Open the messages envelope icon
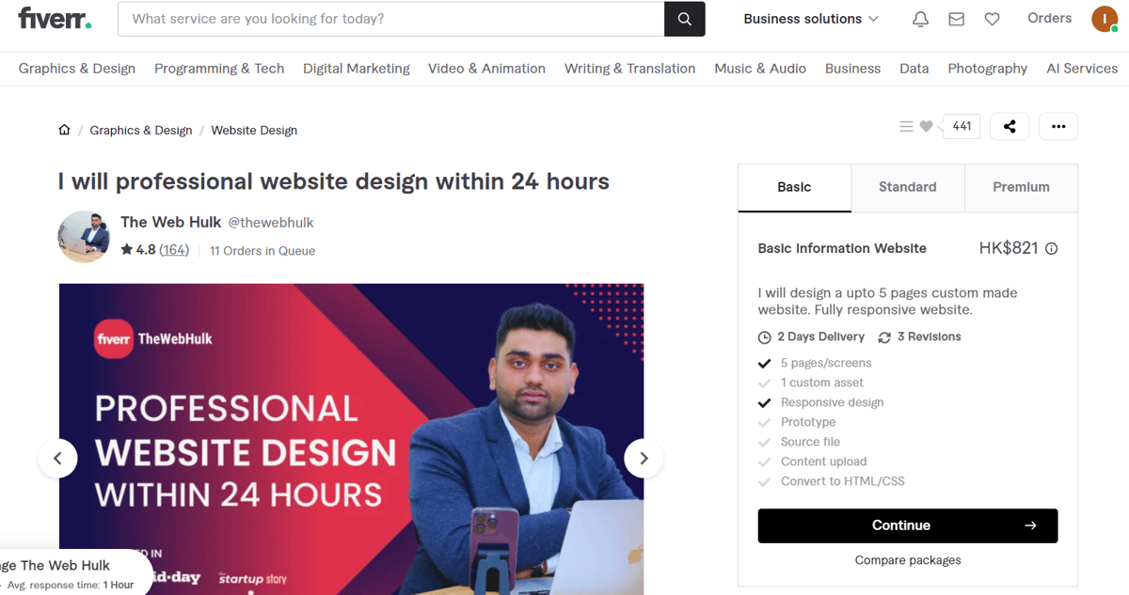The width and height of the screenshot is (1129, 595). pos(956,19)
